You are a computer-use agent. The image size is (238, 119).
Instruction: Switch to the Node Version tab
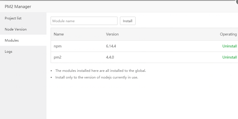point(16,29)
